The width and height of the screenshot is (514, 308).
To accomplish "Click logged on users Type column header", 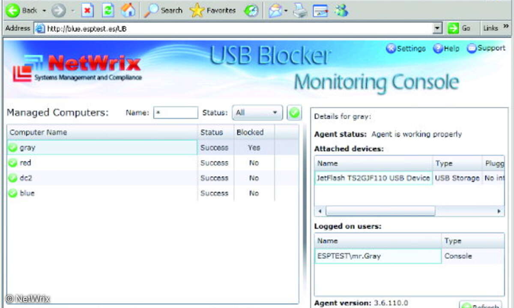I will tap(472, 241).
